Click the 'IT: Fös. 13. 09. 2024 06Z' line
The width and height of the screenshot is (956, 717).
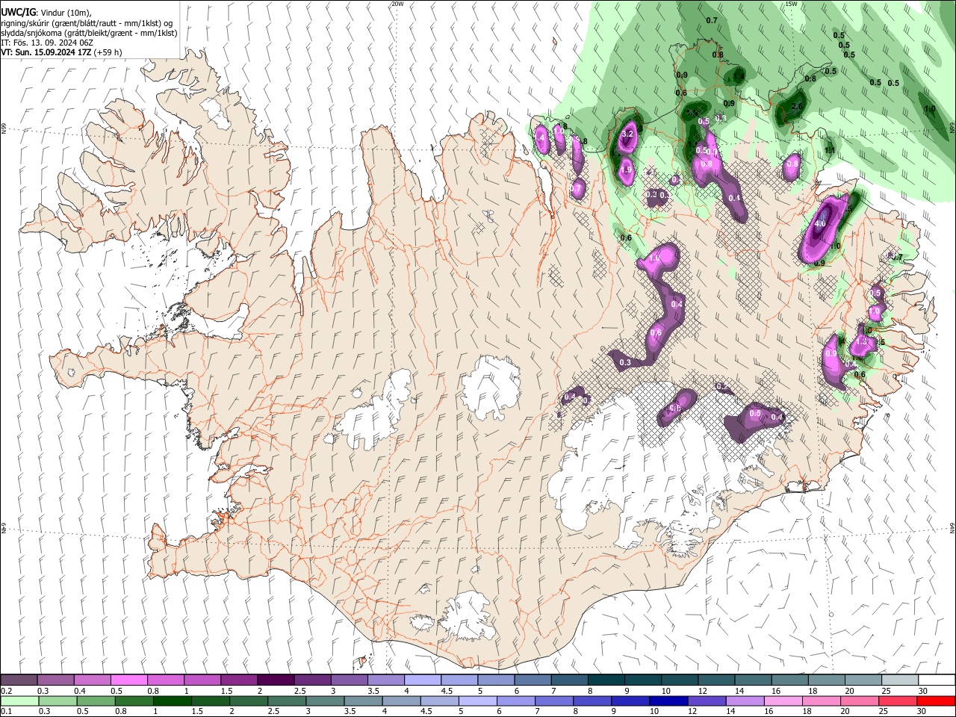tap(47, 43)
